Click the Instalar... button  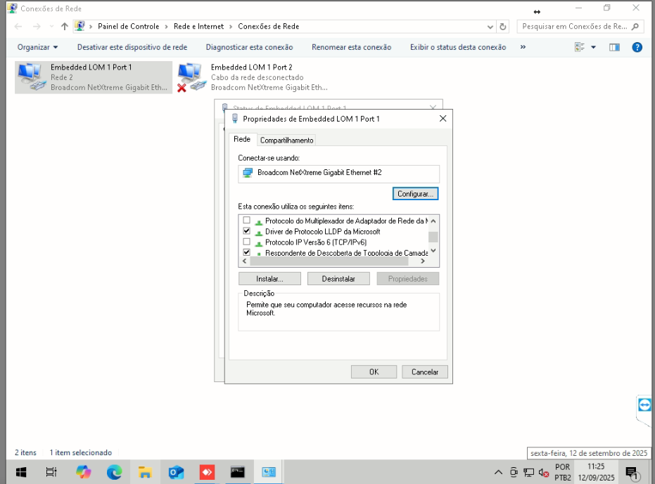click(269, 279)
